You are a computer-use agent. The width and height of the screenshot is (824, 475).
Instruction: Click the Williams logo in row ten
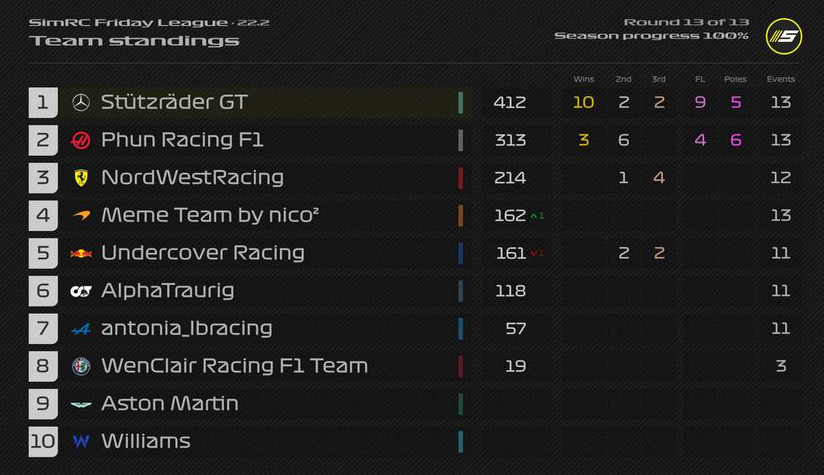(81, 441)
